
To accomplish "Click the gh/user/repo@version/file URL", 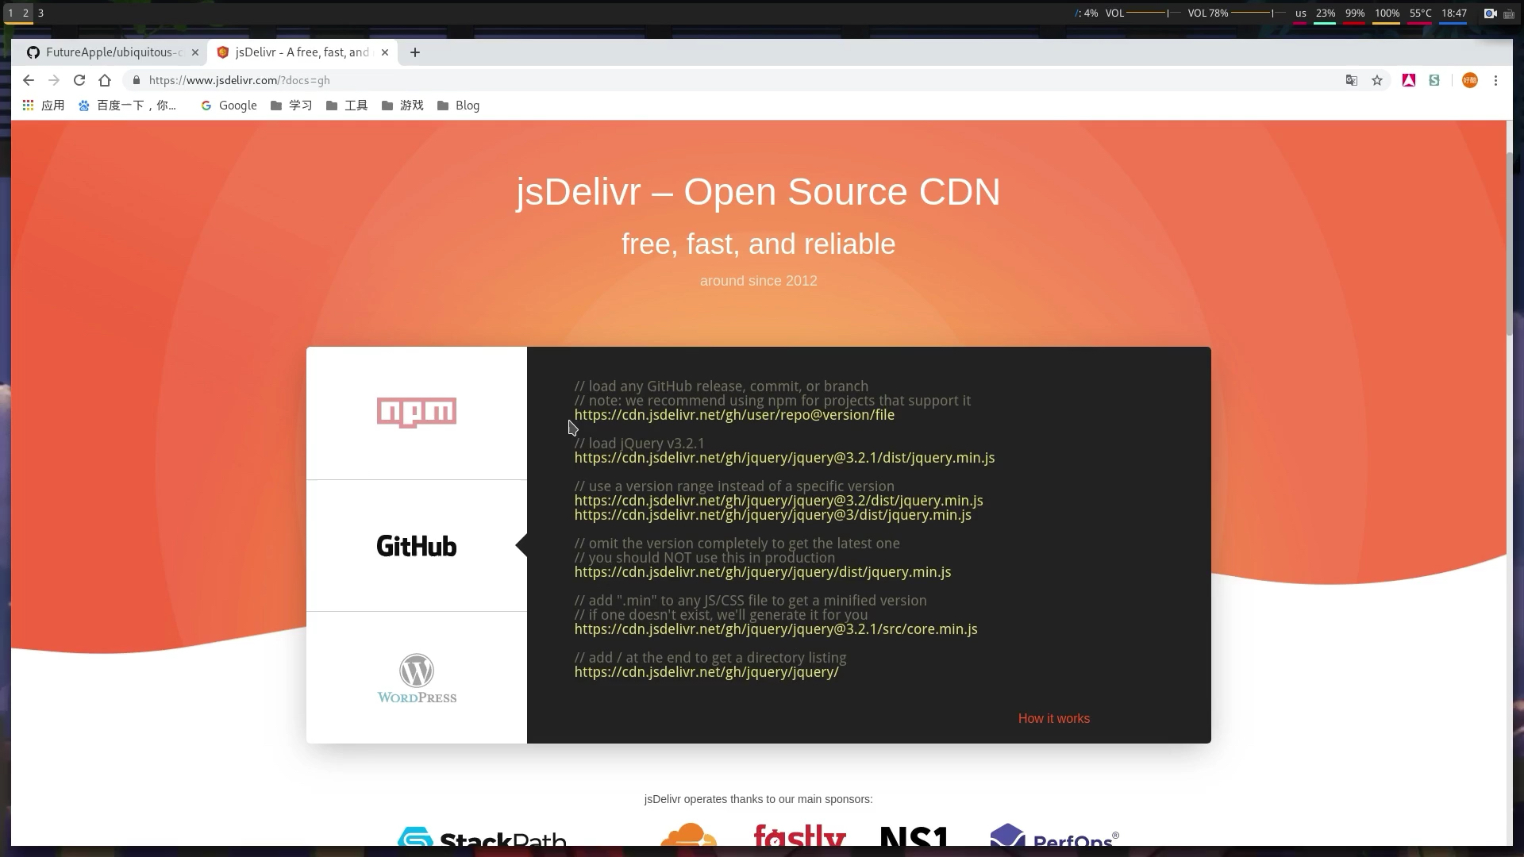I will pos(734,415).
